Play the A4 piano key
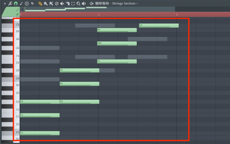Screen dimensions: 230x144 click(10, 39)
